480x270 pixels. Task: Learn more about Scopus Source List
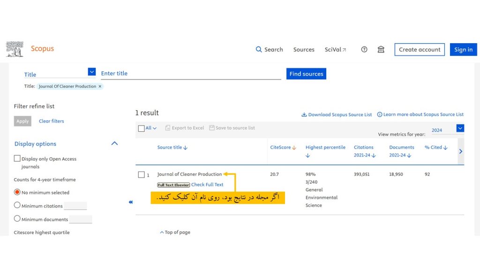[x=420, y=114]
